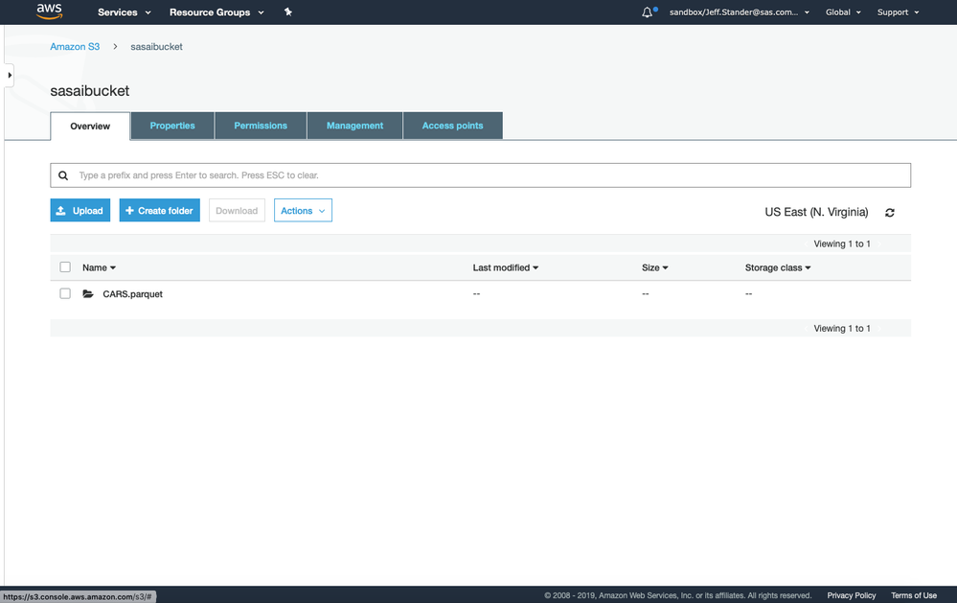Viewport: 957px width, 603px height.
Task: Sort by Name column
Action: point(99,267)
